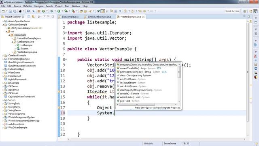Click the Debug bug icon in toolbar
Screen dimensions: 259x146
(x=52, y=11)
